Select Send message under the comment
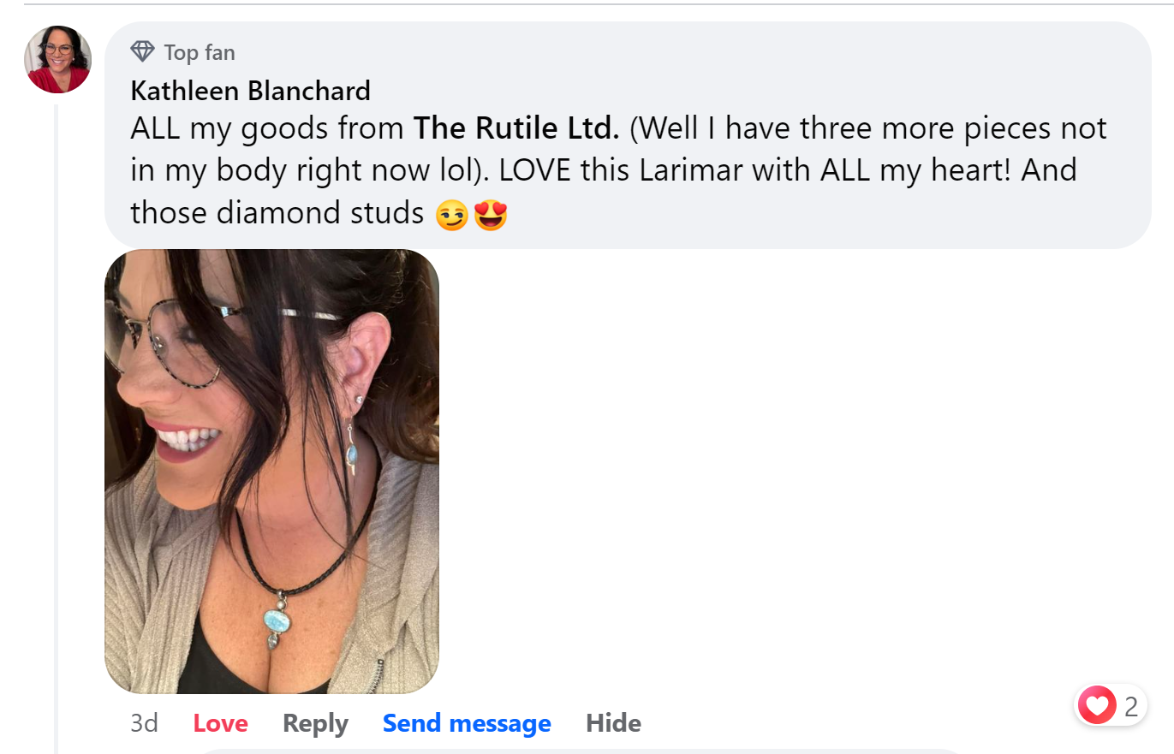The height and width of the screenshot is (754, 1174). pos(467,723)
